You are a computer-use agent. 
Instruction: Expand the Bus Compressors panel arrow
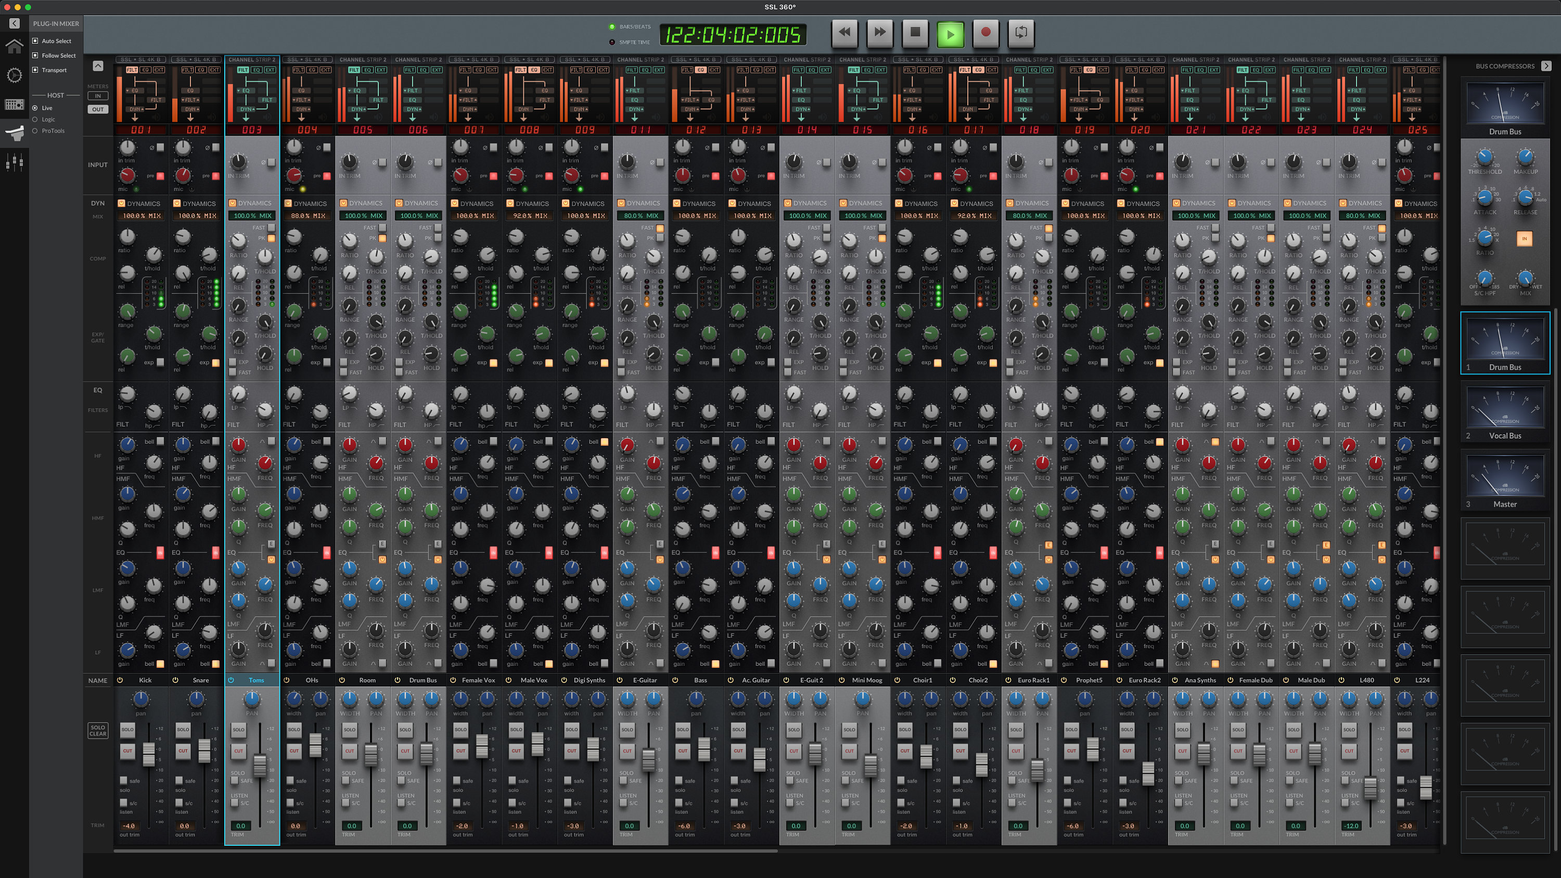[x=1546, y=66]
